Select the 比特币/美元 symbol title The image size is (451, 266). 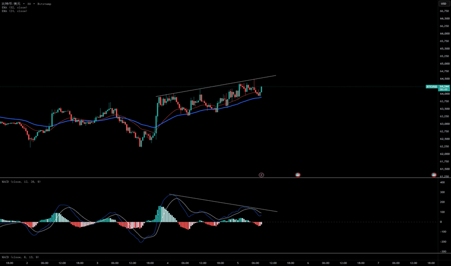point(11,4)
